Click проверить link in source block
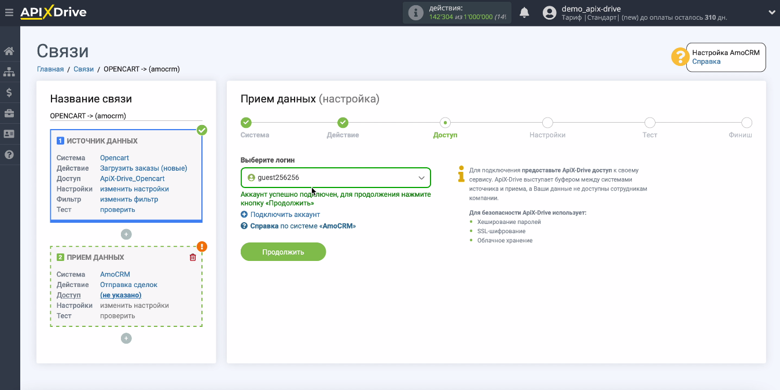 tap(117, 210)
